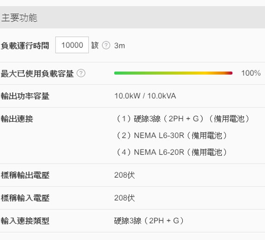This screenshot has width=265, height=240.
Task: Click the 10.0kW / 10.0kVA value
Action: [145, 96]
